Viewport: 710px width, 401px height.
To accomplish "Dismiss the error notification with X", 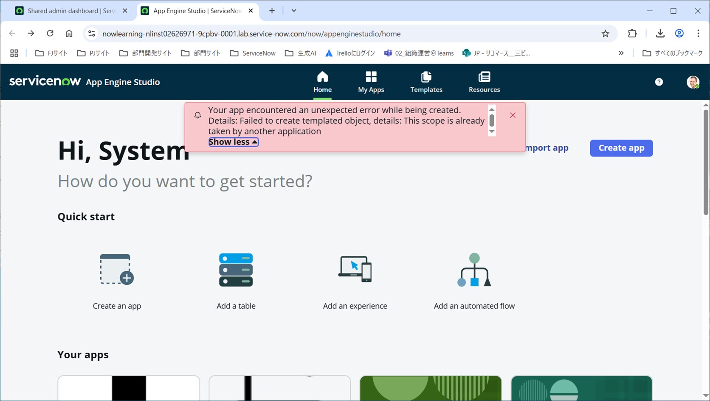I will tap(513, 115).
